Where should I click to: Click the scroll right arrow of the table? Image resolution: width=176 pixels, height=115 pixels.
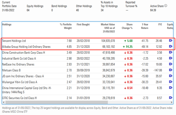point(172,102)
